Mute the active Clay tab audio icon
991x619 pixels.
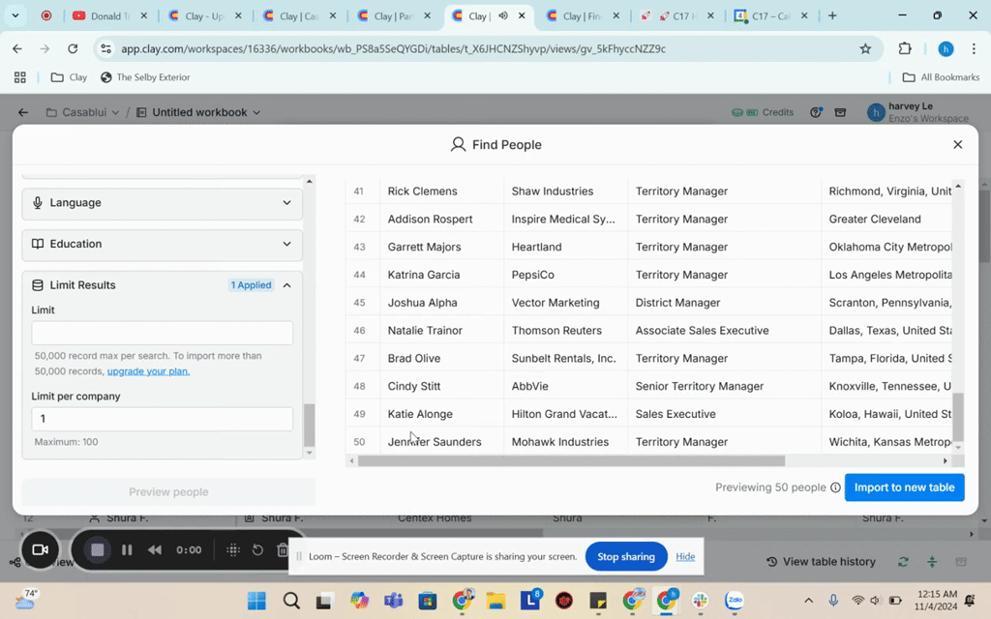pyautogui.click(x=503, y=15)
